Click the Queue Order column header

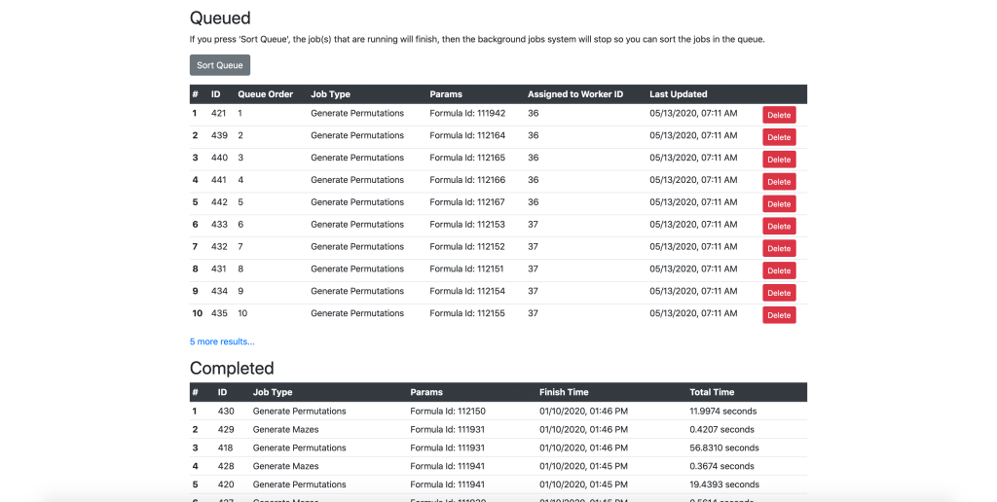[x=265, y=94]
